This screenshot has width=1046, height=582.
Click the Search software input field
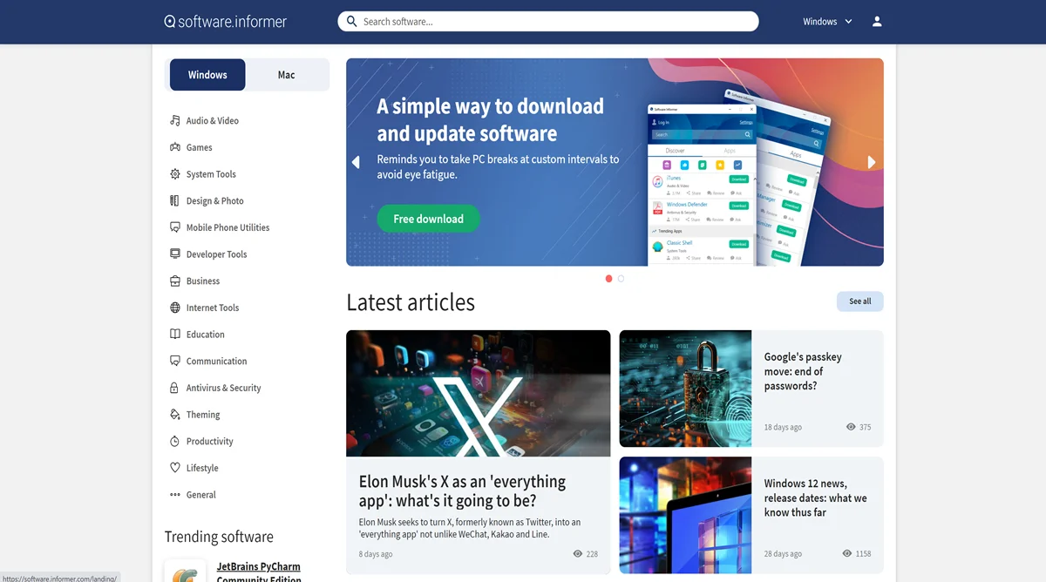[548, 22]
